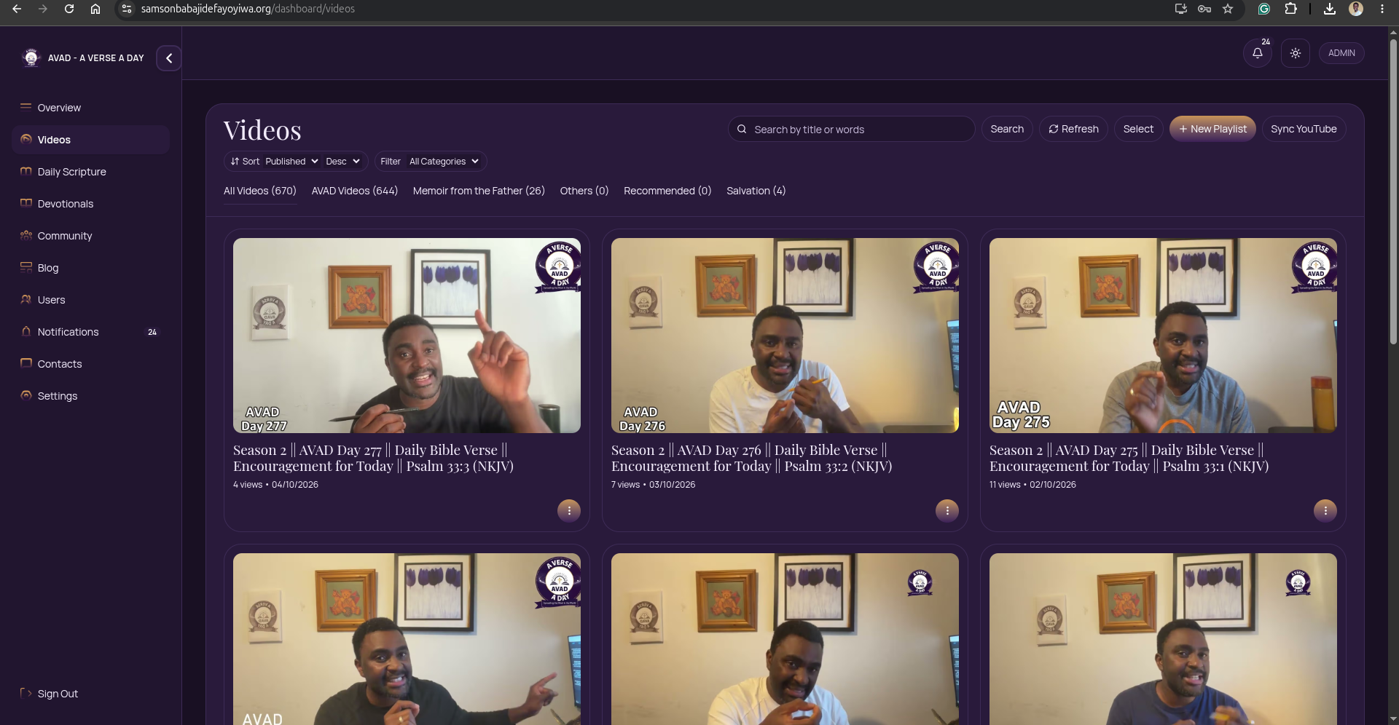Open the browser profile avatar
The width and height of the screenshot is (1399, 725).
click(1356, 9)
